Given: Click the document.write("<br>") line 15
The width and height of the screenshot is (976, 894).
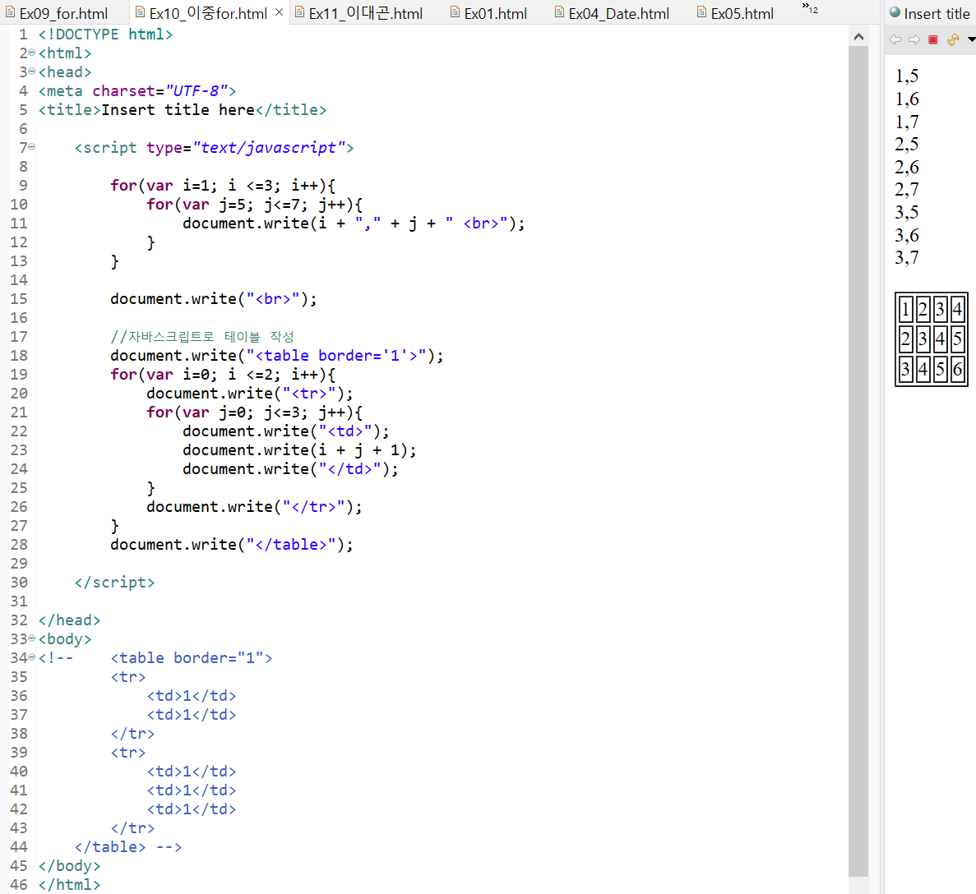Looking at the screenshot, I should click(214, 298).
